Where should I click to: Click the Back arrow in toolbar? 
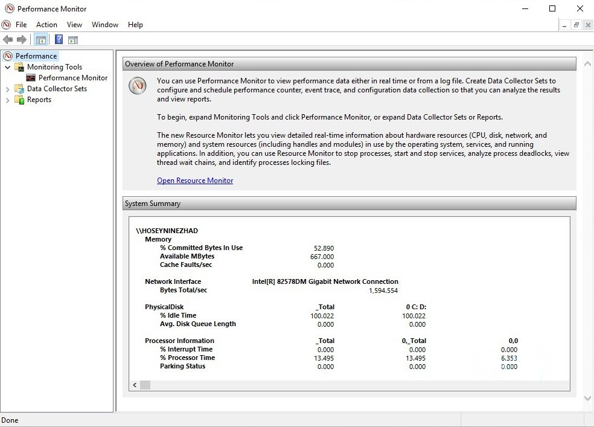pyautogui.click(x=8, y=40)
